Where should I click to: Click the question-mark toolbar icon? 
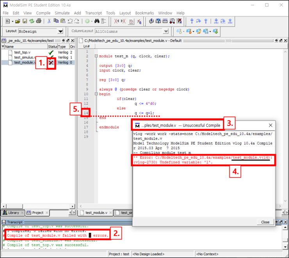(158, 21)
